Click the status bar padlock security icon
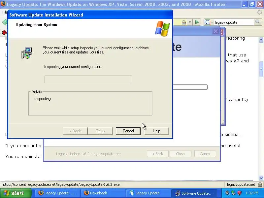 pos(260,184)
